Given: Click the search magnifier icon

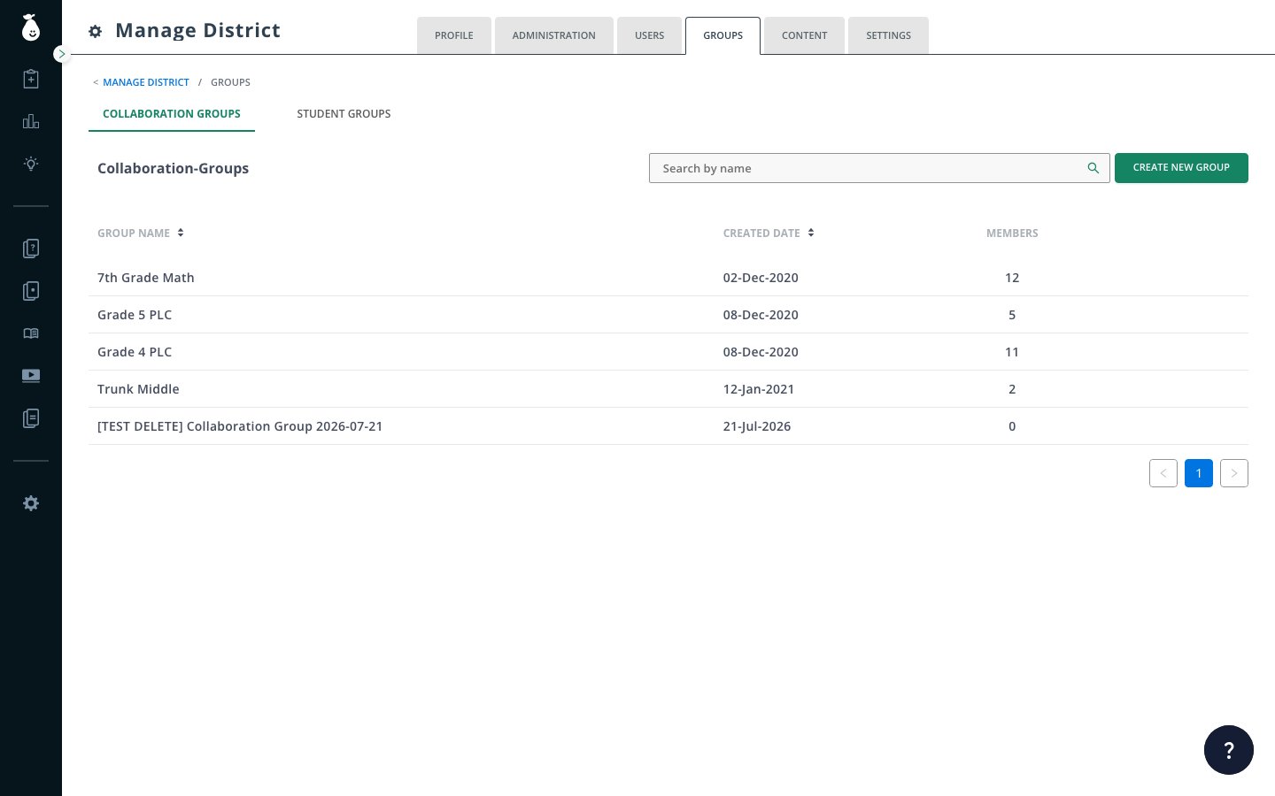Looking at the screenshot, I should point(1093,168).
